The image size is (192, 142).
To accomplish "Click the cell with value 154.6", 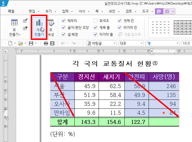I will pyautogui.click(x=112, y=122).
